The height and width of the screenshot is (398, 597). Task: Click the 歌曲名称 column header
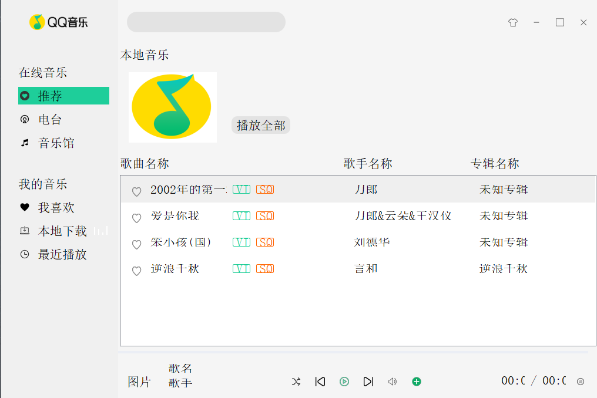145,164
